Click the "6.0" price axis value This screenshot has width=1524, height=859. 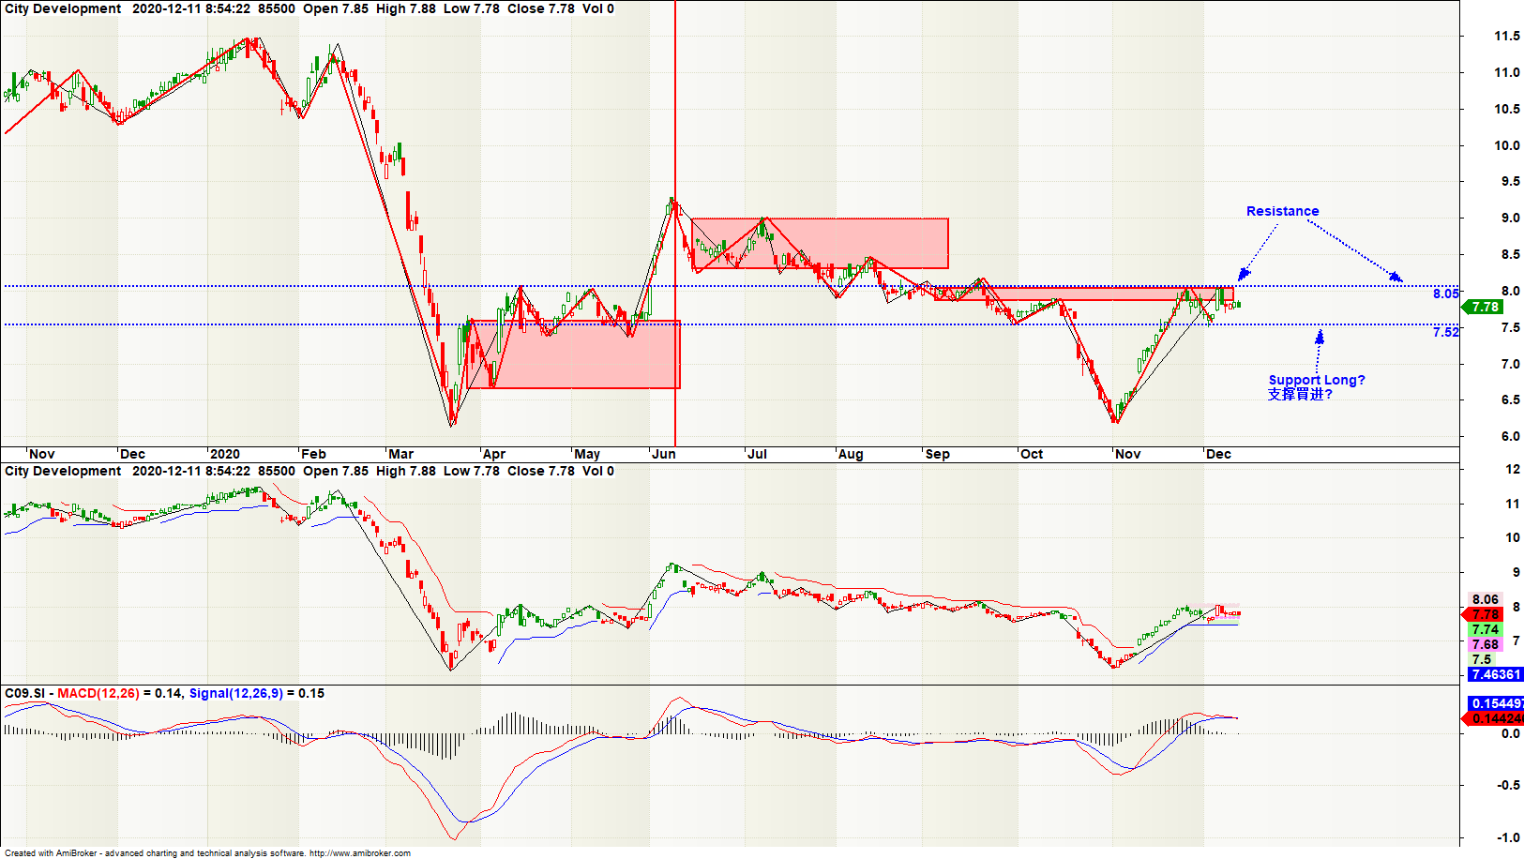click(1510, 436)
